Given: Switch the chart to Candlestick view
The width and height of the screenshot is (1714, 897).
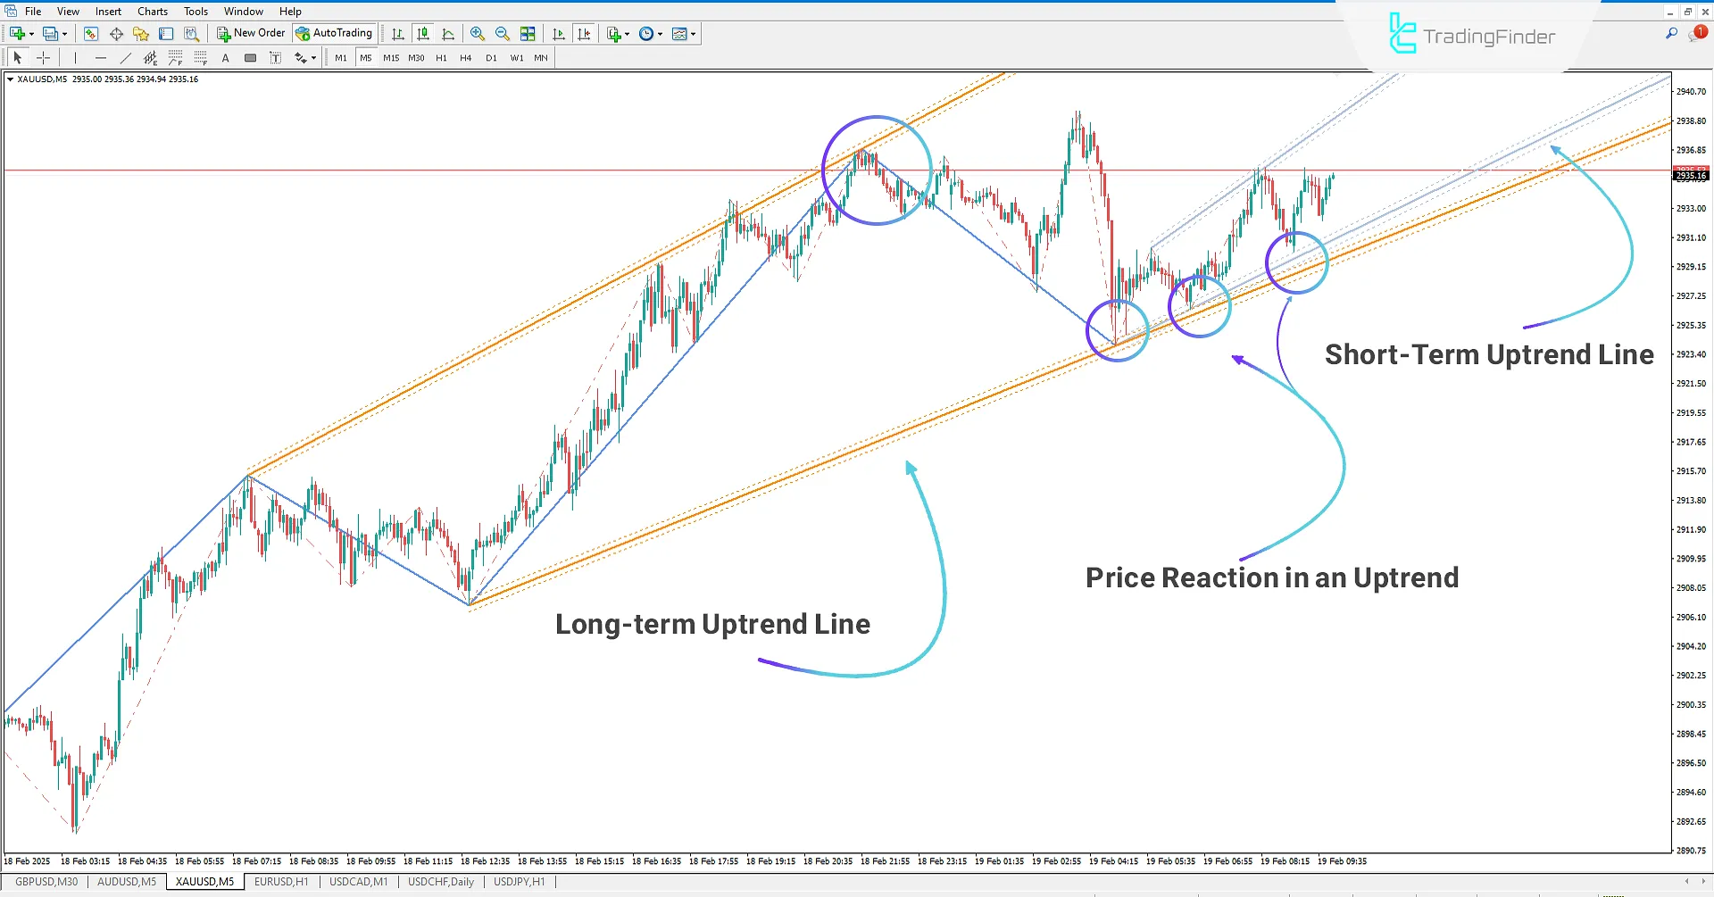Looking at the screenshot, I should [x=423, y=33].
